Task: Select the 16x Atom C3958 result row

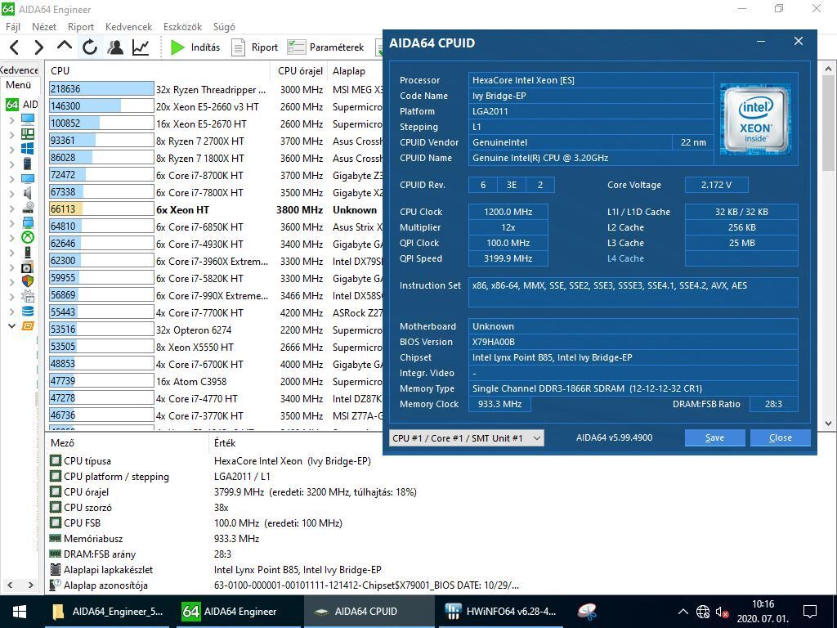Action: pos(215,382)
